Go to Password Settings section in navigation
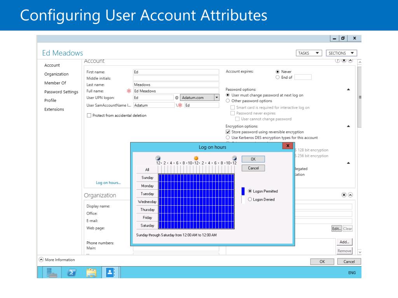 tap(61, 92)
